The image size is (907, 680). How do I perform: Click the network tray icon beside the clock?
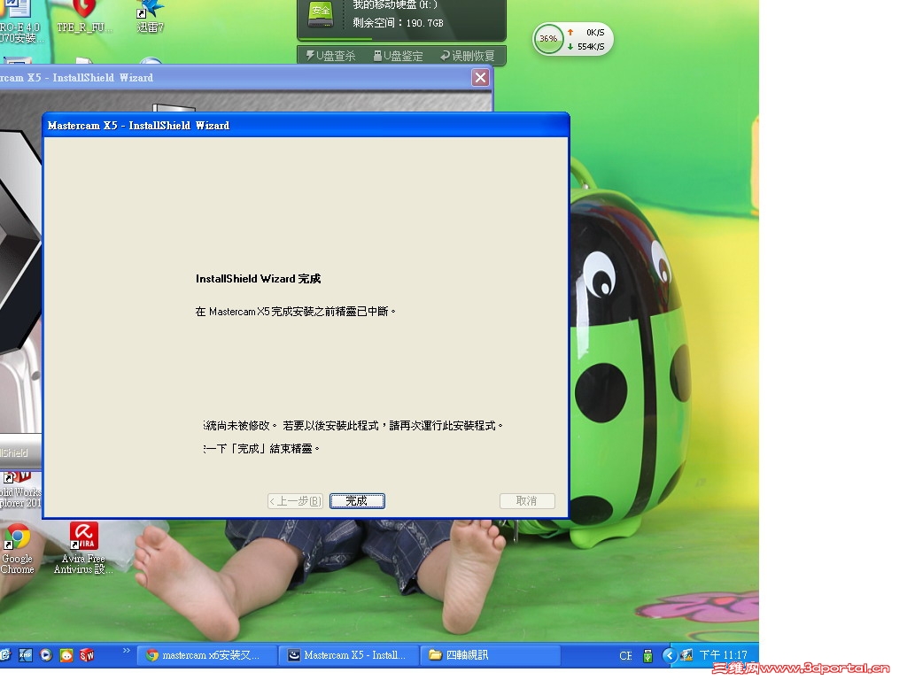click(x=686, y=655)
